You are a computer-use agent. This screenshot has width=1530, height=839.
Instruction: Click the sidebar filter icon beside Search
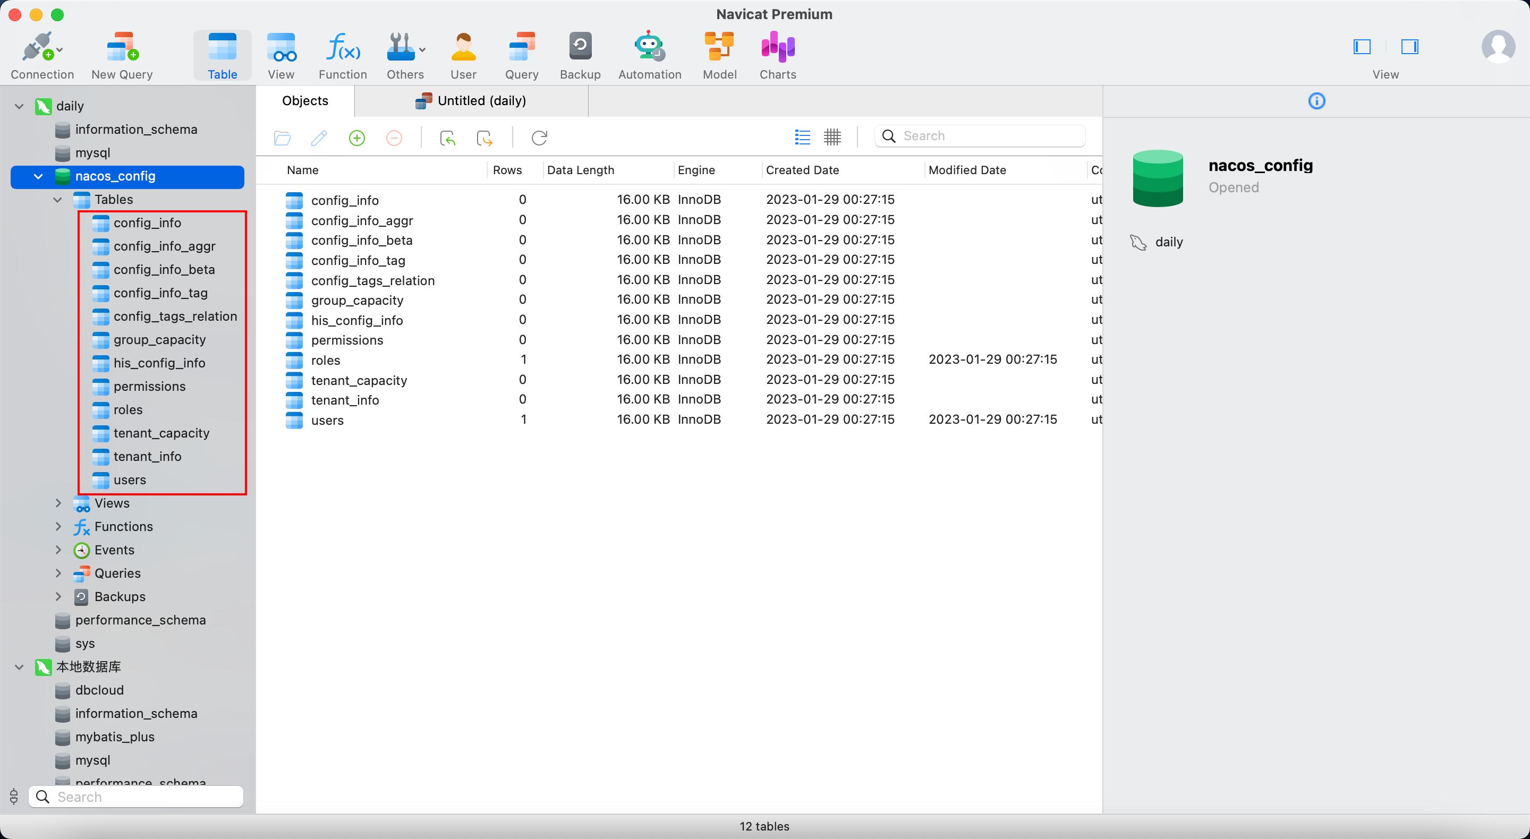tap(14, 797)
